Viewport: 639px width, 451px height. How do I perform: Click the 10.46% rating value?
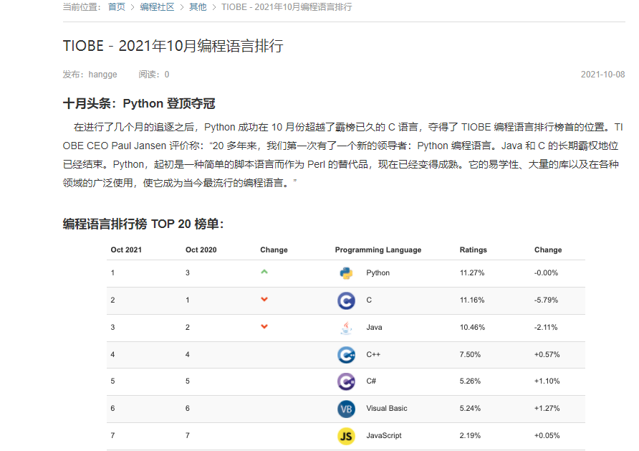472,327
